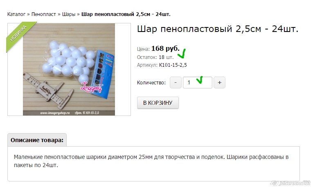
Task: Open the Каталог breadcrumb link
Action: coord(16,14)
